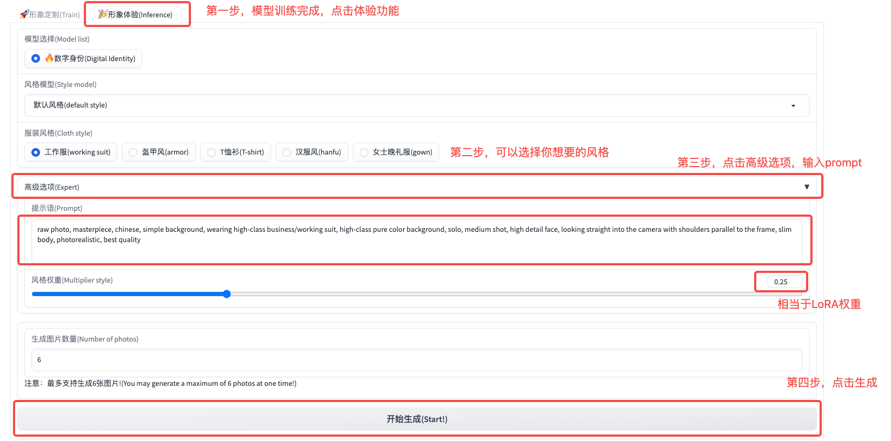Focus the 0.25 multiplier value box
Screen dimensions: 891x441
784,282
